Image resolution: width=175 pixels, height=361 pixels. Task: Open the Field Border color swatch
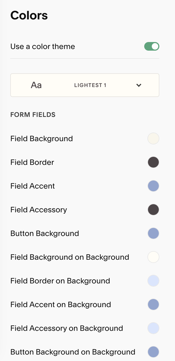[153, 162]
